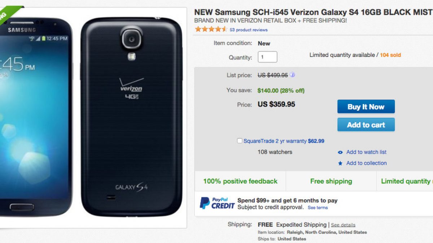This screenshot has width=433, height=243.
Task: Click the PayPal Credit logo
Action: [x=217, y=203]
